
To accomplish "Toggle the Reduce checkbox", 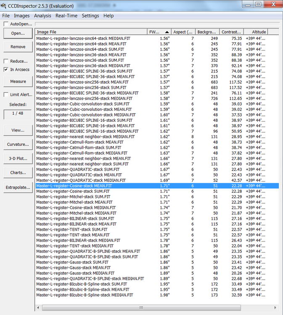I will [x=6, y=61].
